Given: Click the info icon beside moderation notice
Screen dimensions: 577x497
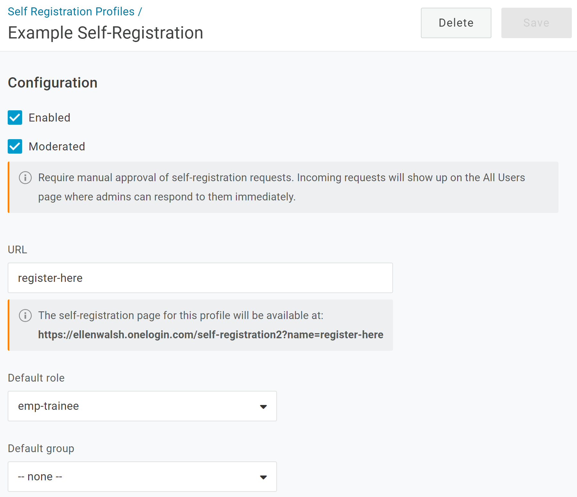Looking at the screenshot, I should coord(25,178).
